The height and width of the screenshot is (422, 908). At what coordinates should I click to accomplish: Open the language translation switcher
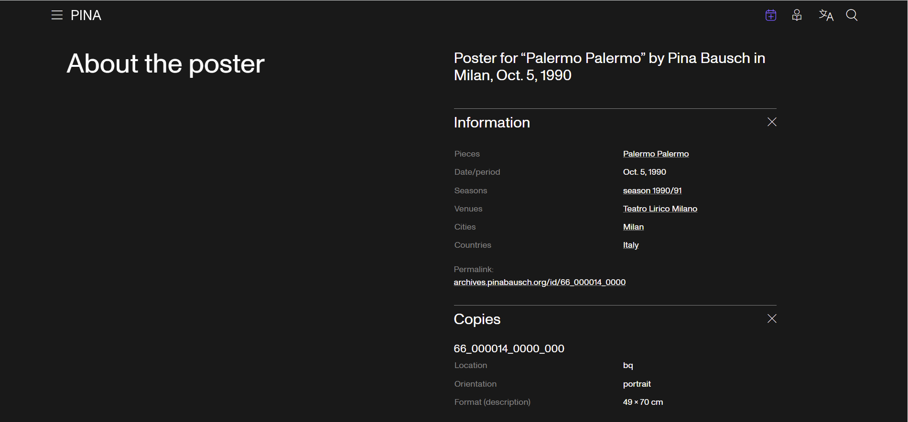click(x=826, y=15)
